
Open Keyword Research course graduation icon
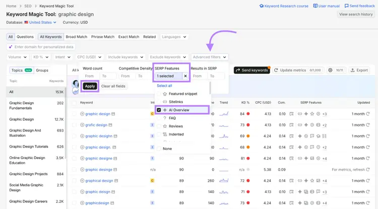click(261, 6)
